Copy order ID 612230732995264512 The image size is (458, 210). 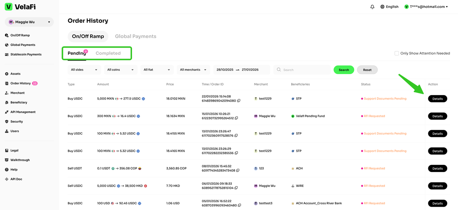pyautogui.click(x=237, y=118)
